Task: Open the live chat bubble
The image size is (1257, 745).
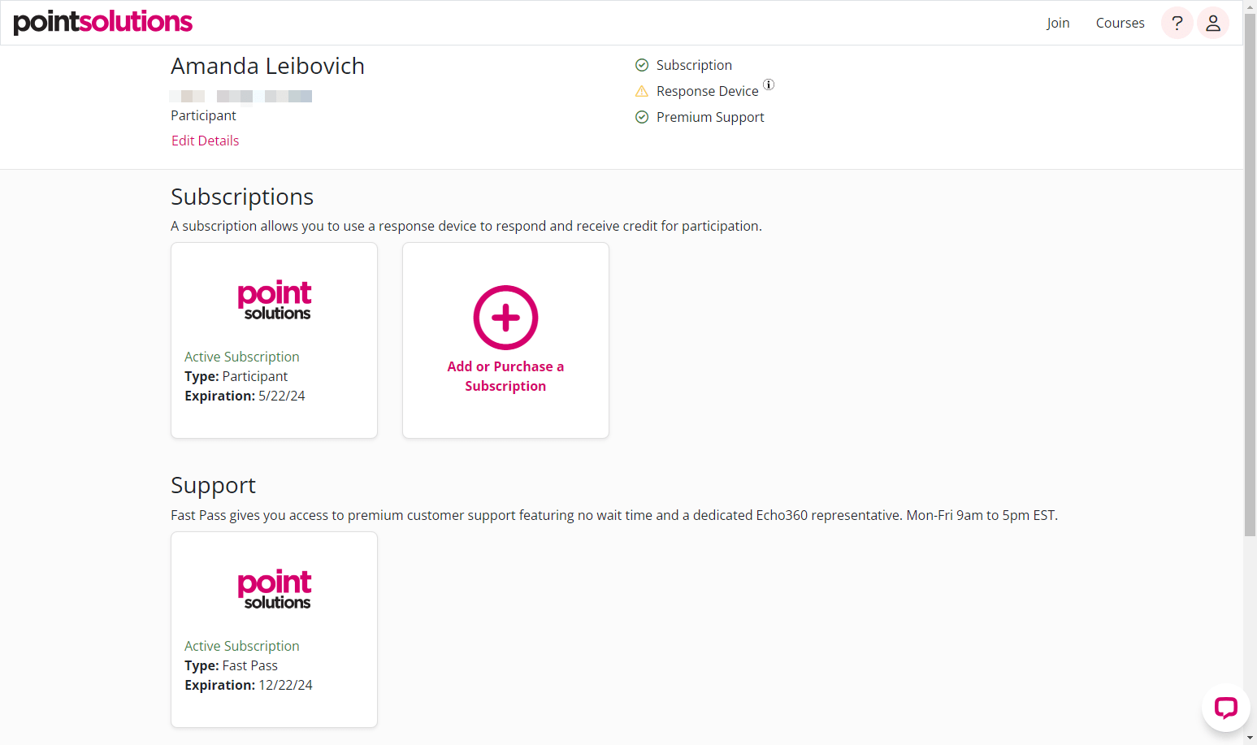Action: click(1224, 707)
